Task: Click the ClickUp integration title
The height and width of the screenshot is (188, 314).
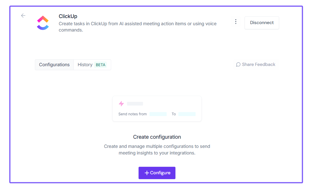Action: [68, 16]
